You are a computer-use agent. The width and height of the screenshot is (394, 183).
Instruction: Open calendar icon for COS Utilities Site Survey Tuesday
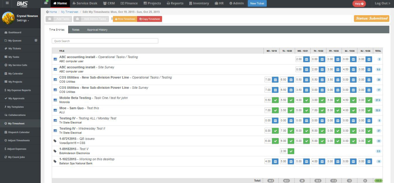click(x=291, y=90)
